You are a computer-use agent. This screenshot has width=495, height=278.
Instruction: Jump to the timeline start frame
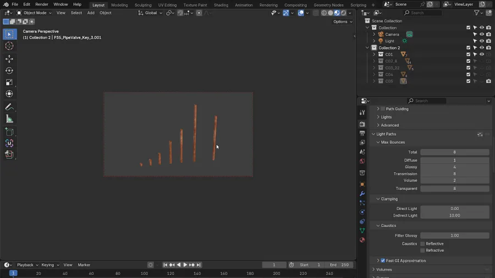(x=165, y=265)
